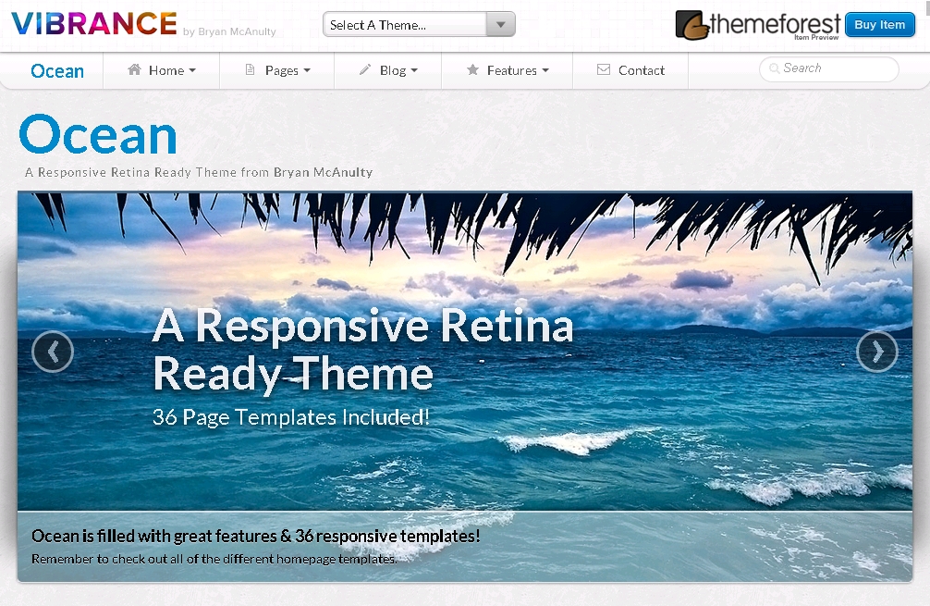Click the pencil icon beside Blog
The image size is (930, 606).
(x=365, y=70)
